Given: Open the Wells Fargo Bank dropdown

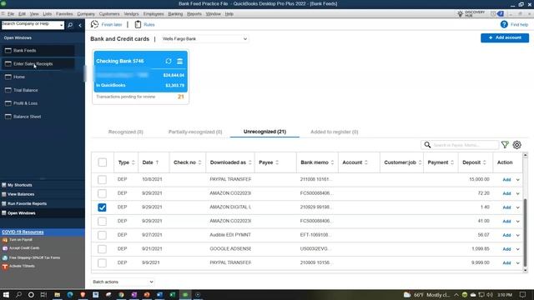Looking at the screenshot, I should point(204,39).
